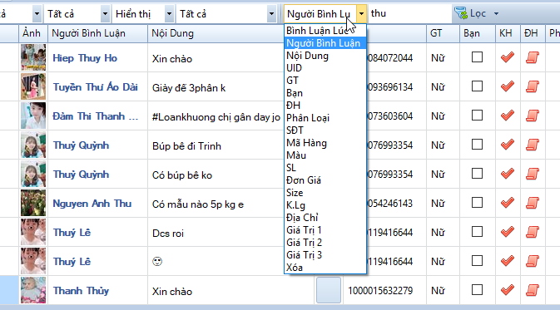Sort by the Nội Dung column header

pyautogui.click(x=216, y=33)
